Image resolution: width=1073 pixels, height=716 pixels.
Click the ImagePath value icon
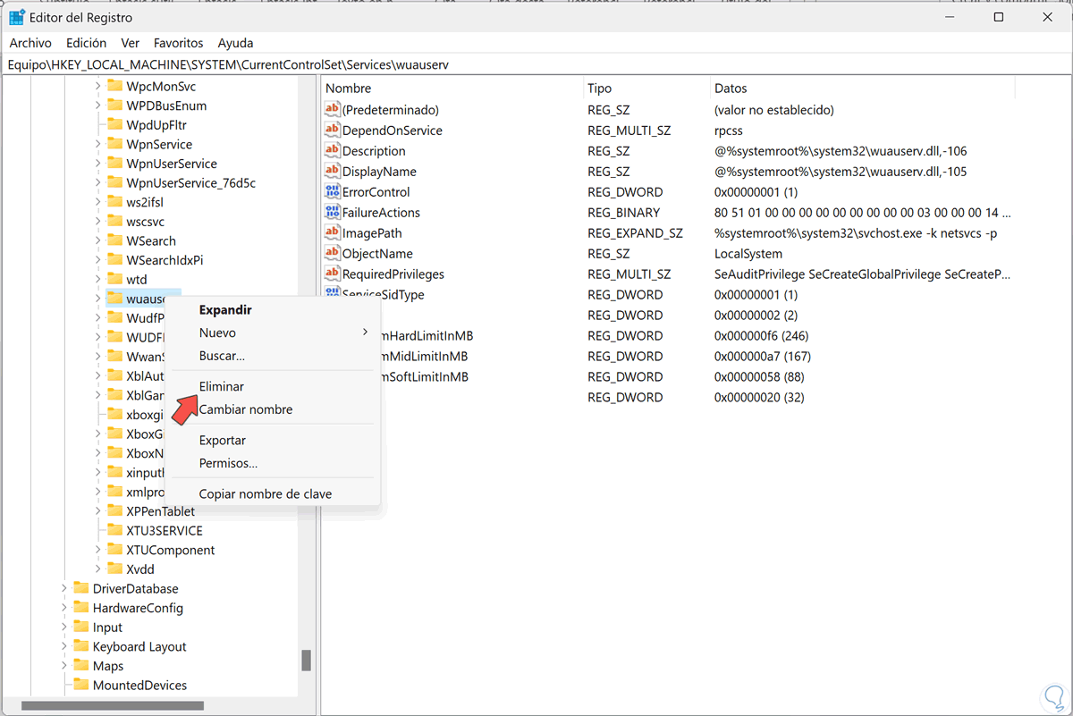click(332, 233)
